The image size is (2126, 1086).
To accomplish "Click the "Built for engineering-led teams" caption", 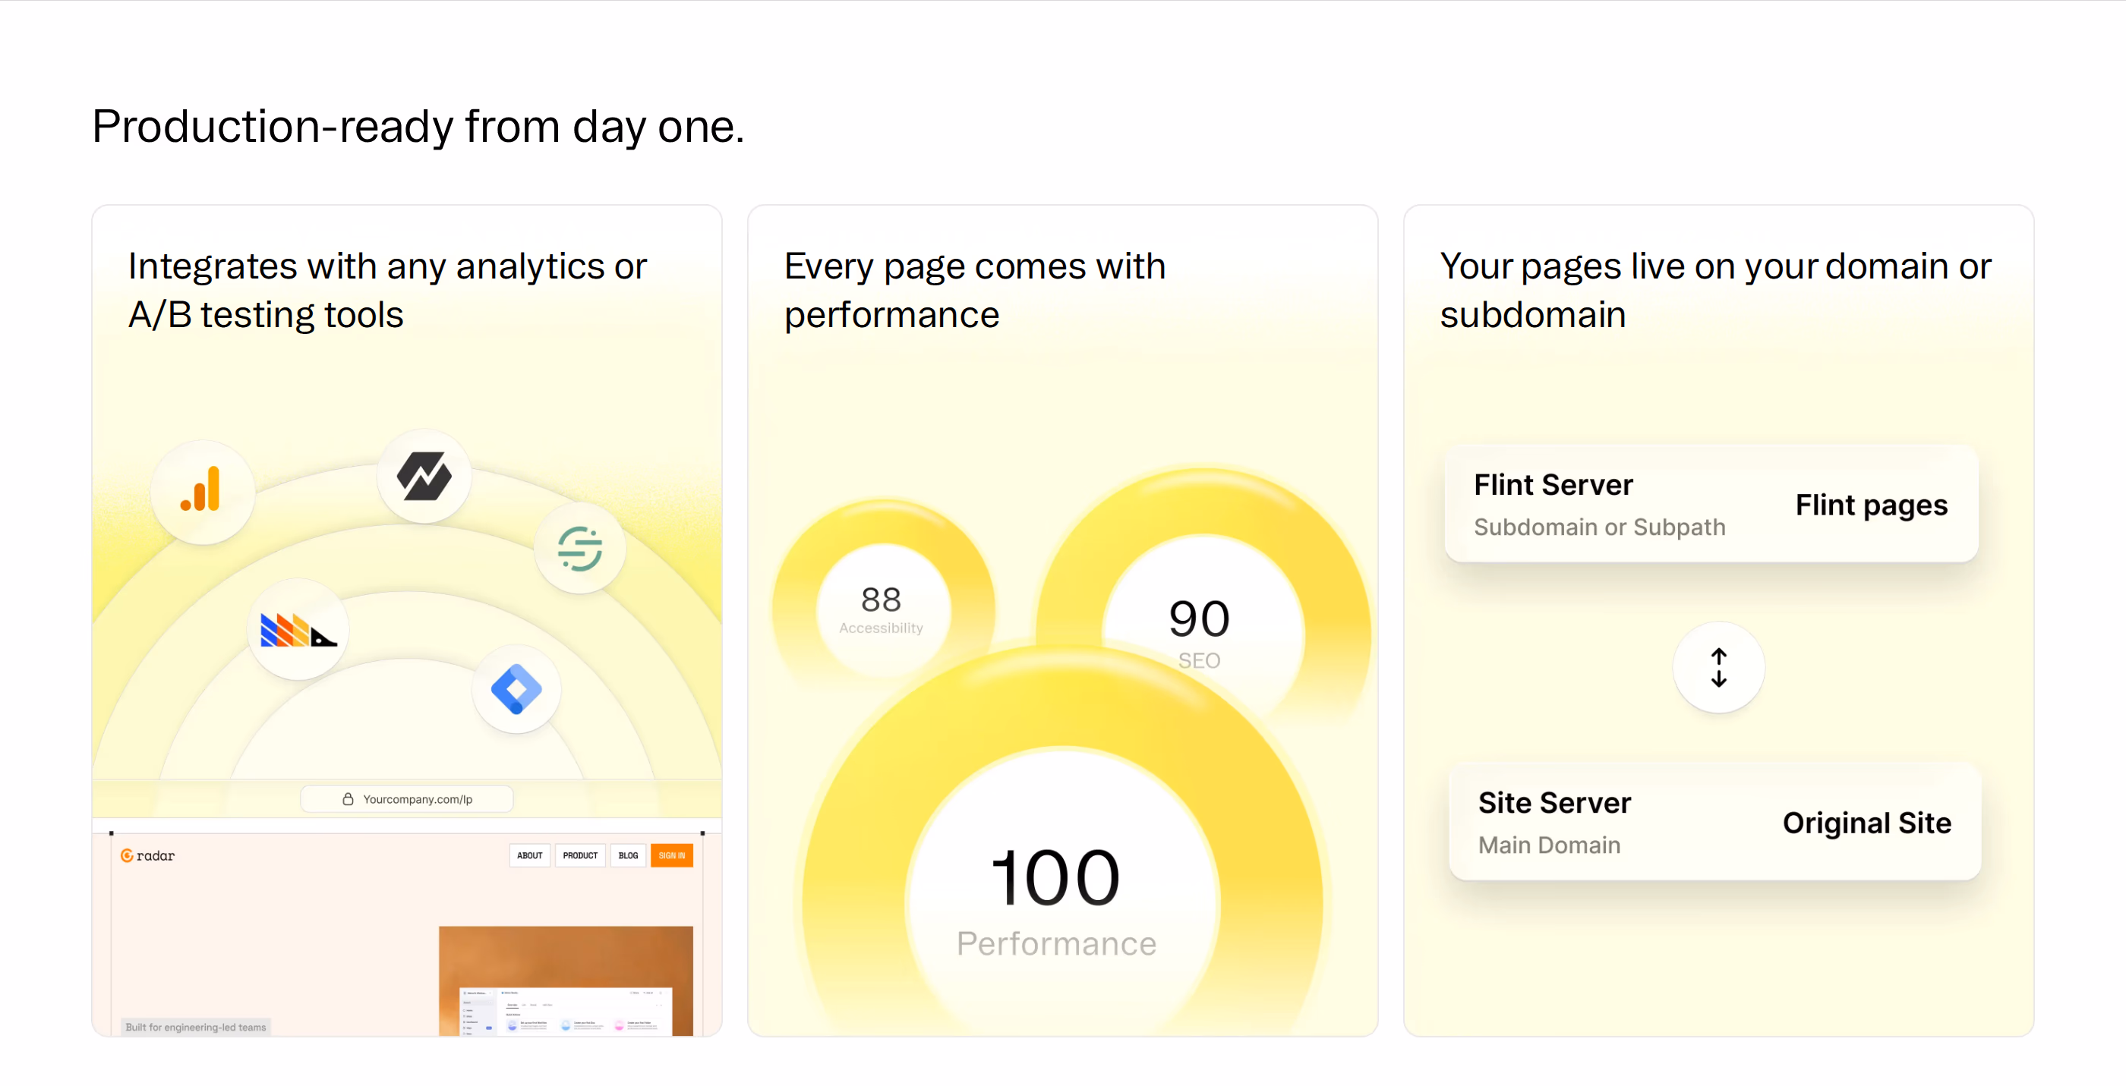I will point(196,1028).
